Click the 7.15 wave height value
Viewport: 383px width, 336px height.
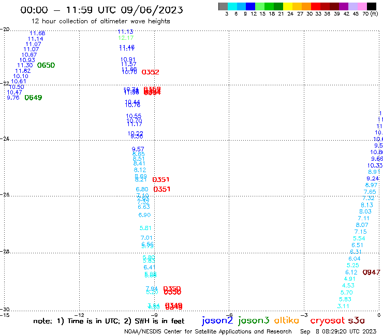361,232
